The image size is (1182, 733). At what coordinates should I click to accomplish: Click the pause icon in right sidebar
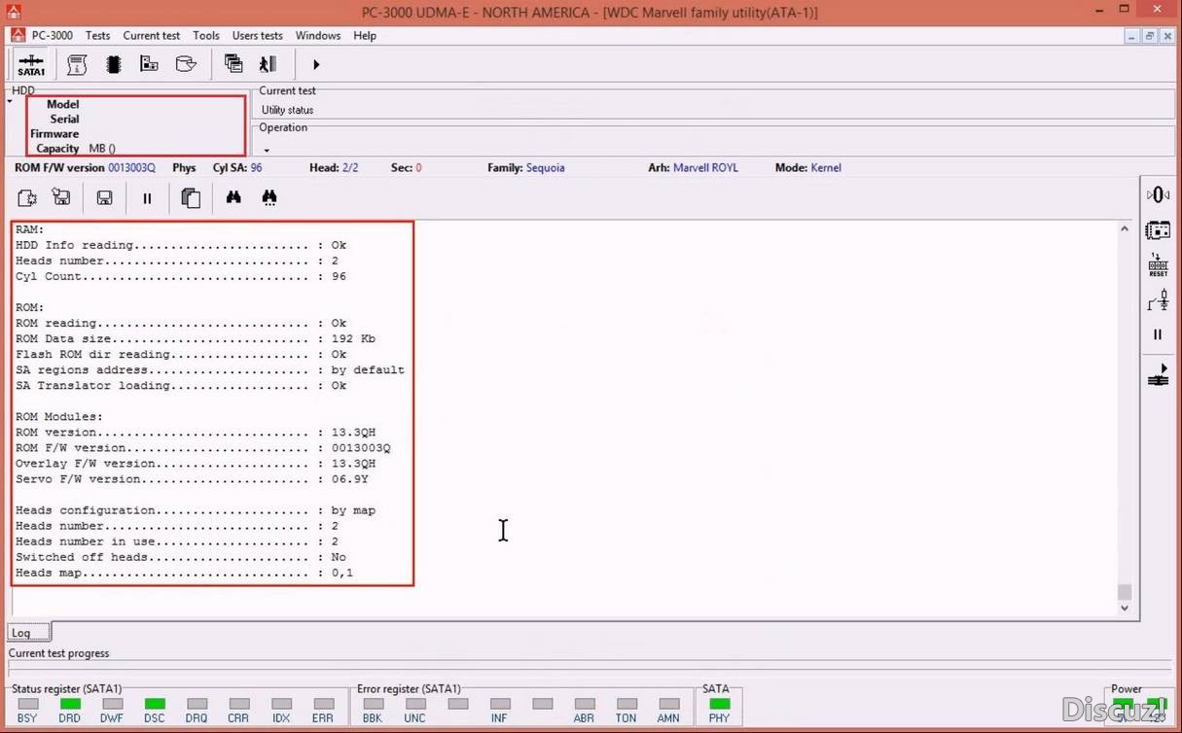(1158, 334)
